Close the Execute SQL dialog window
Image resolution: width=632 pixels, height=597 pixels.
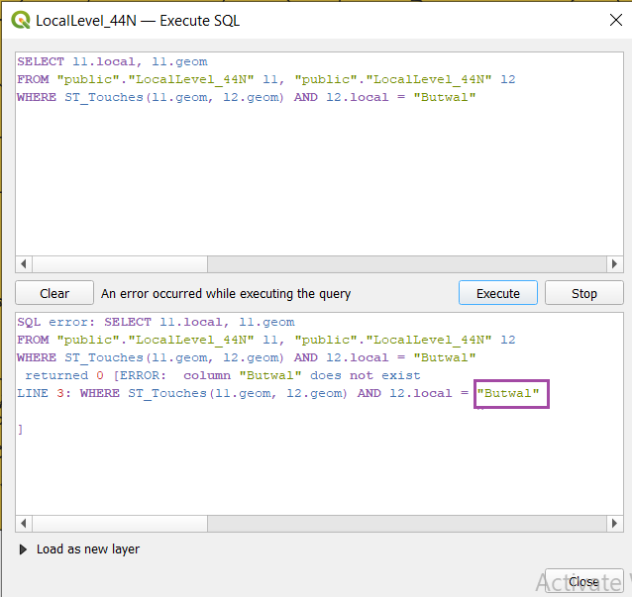click(x=615, y=20)
